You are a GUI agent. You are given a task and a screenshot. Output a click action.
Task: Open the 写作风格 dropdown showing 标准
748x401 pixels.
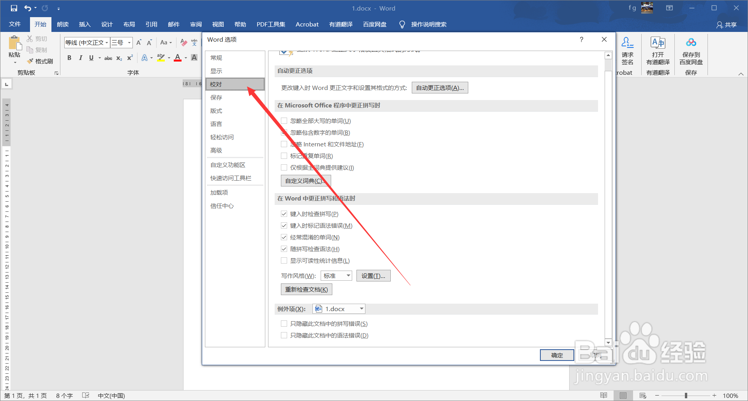(x=336, y=276)
